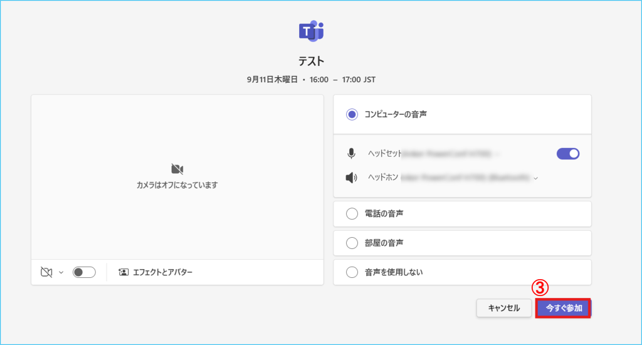Select 電話の音声 radio option
This screenshot has height=345, width=642.
coord(352,213)
